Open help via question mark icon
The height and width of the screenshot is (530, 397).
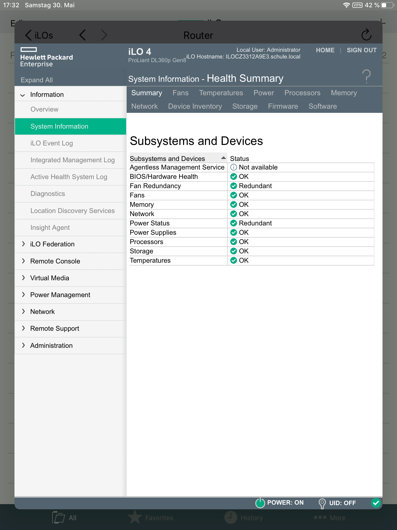coord(366,76)
